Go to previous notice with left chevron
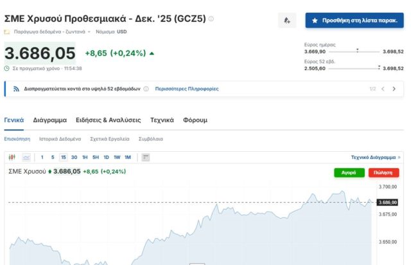This screenshot has width=416, height=265. [383, 89]
